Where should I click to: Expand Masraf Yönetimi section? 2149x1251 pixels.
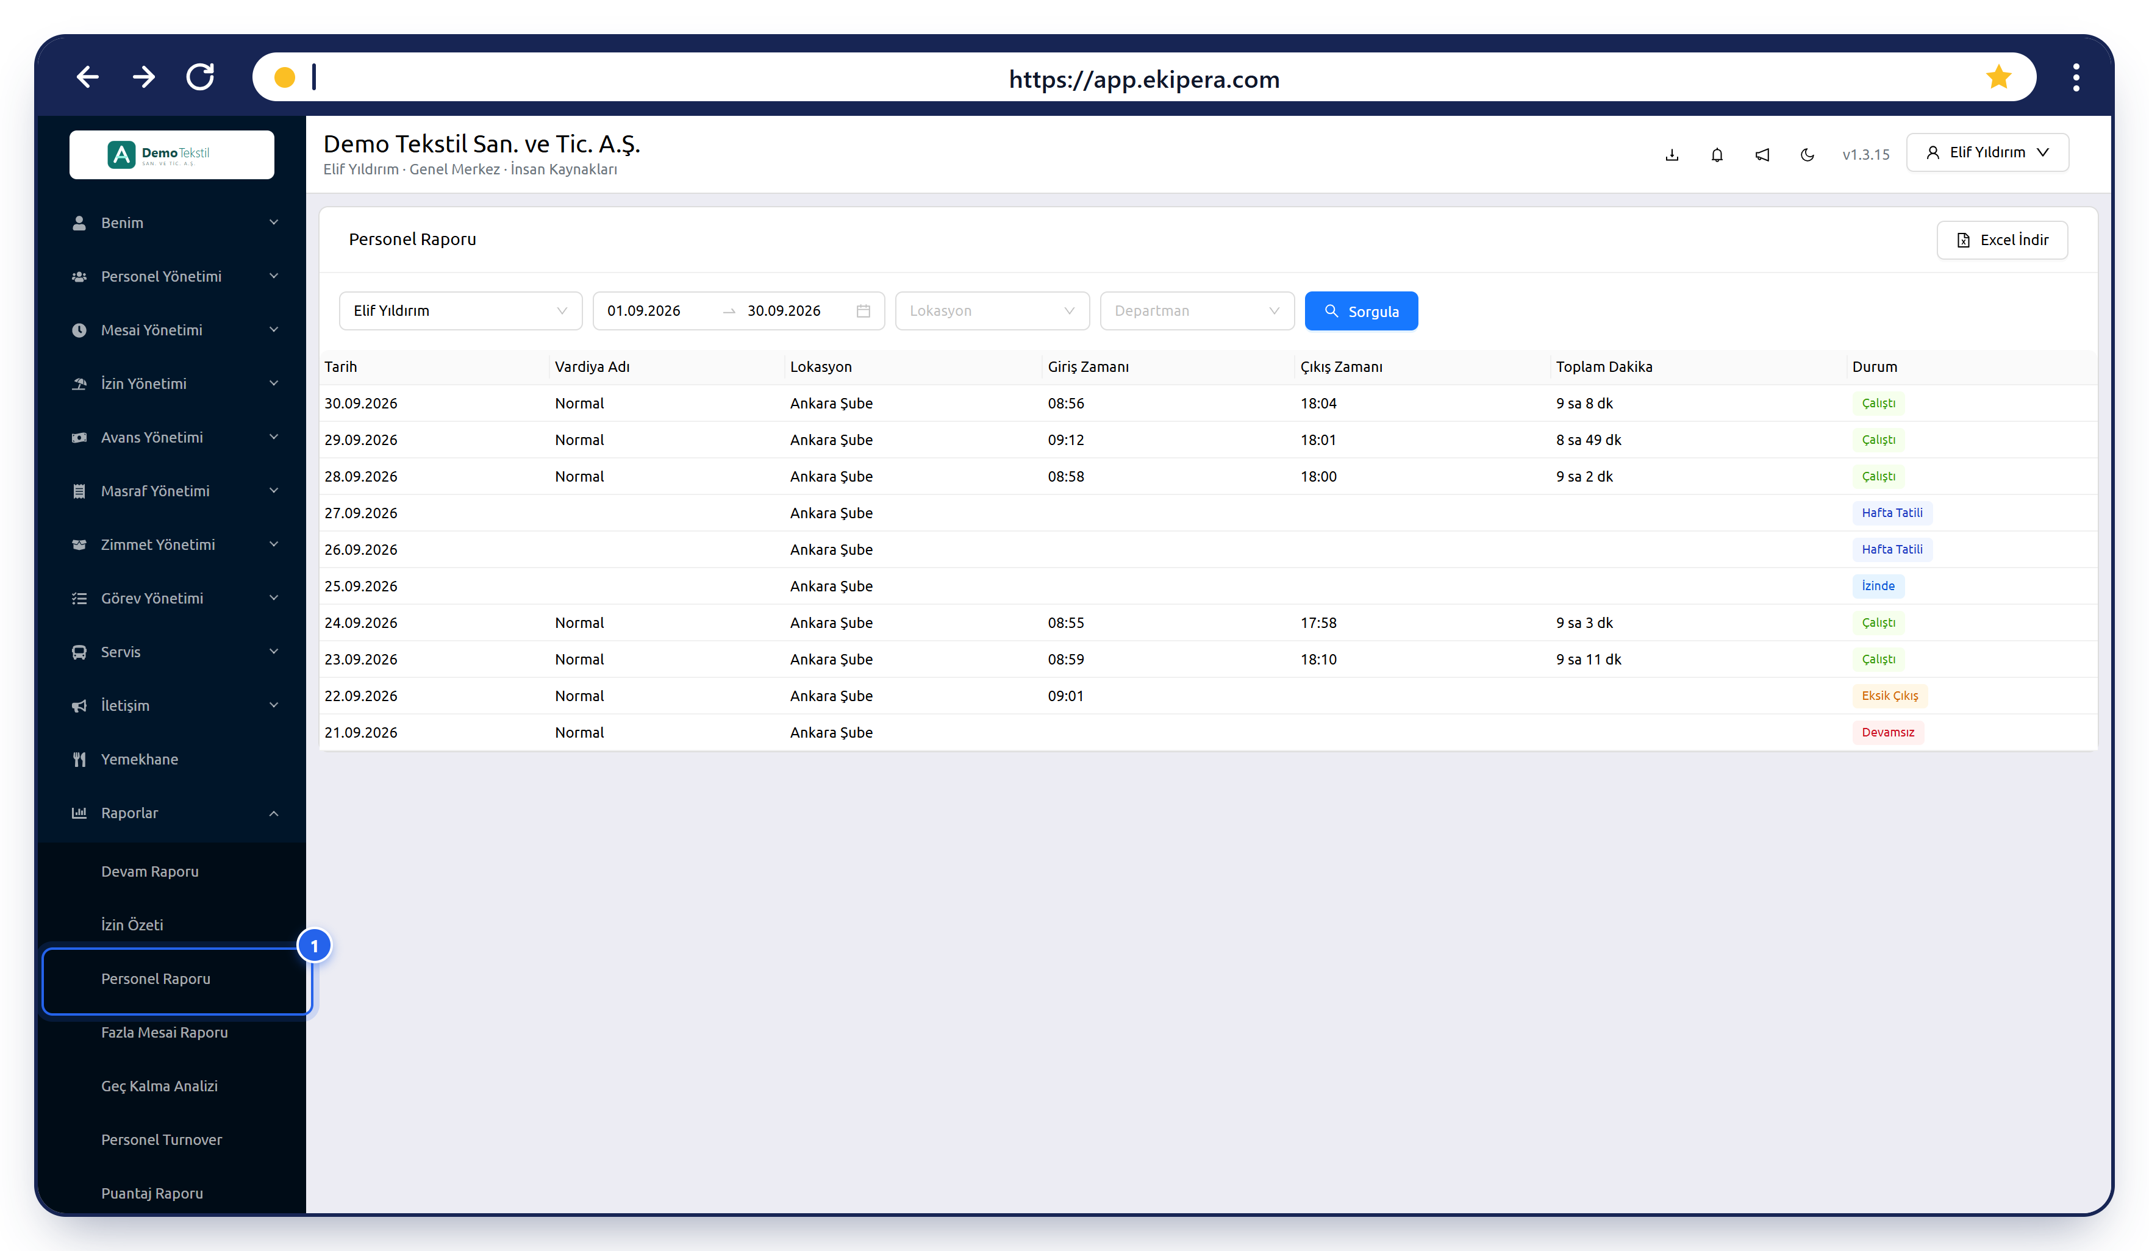[x=171, y=491]
